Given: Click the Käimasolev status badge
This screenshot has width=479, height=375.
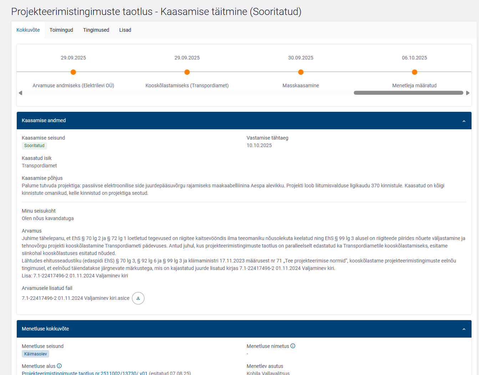Looking at the screenshot, I should pyautogui.click(x=35, y=354).
